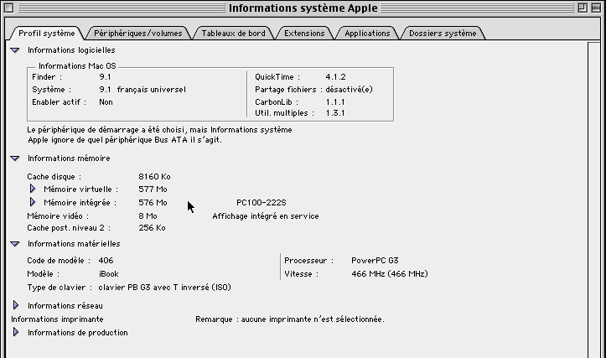The image size is (606, 358).
Task: Click the Modèle iBook value
Action: [109, 274]
